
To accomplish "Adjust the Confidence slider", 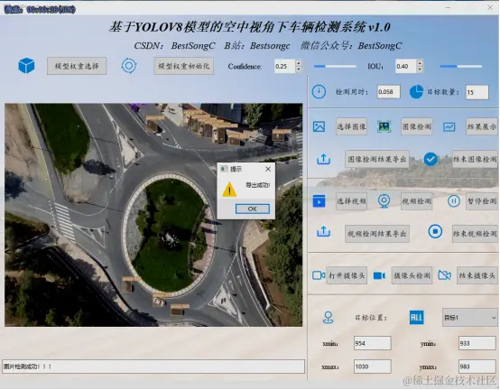I will click(335, 66).
